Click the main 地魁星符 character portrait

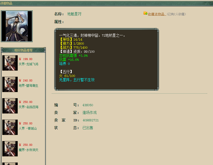[x=17, y=26]
